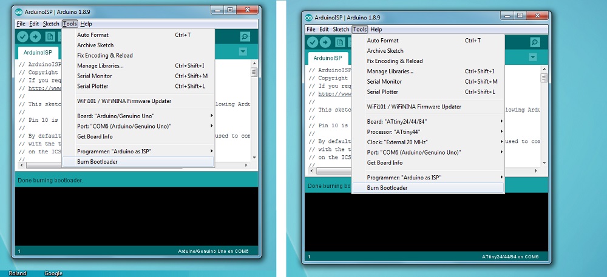Open Serial Monitor entry in left menu
The width and height of the screenshot is (607, 277).
click(x=138, y=76)
